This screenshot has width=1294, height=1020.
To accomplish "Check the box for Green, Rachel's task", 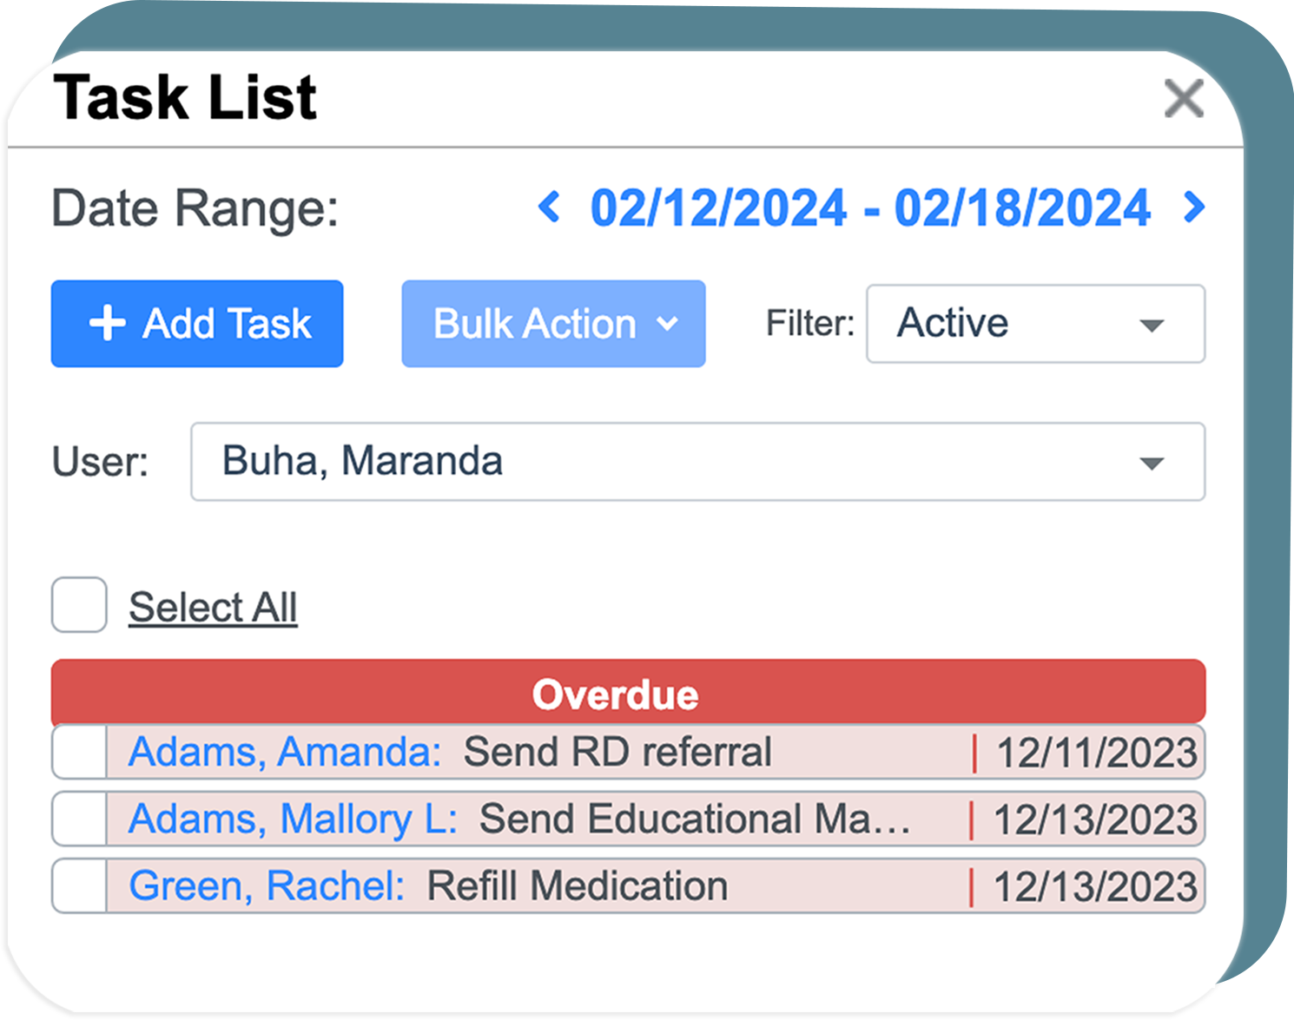I will (78, 885).
